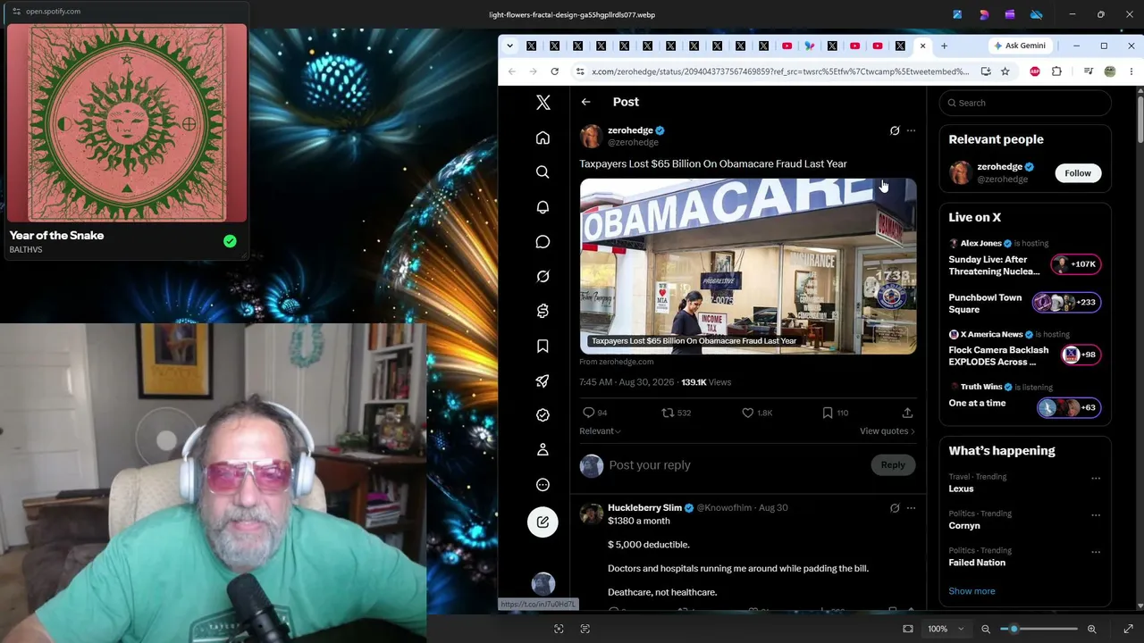Click the visual search icon in Photos

tap(559, 629)
